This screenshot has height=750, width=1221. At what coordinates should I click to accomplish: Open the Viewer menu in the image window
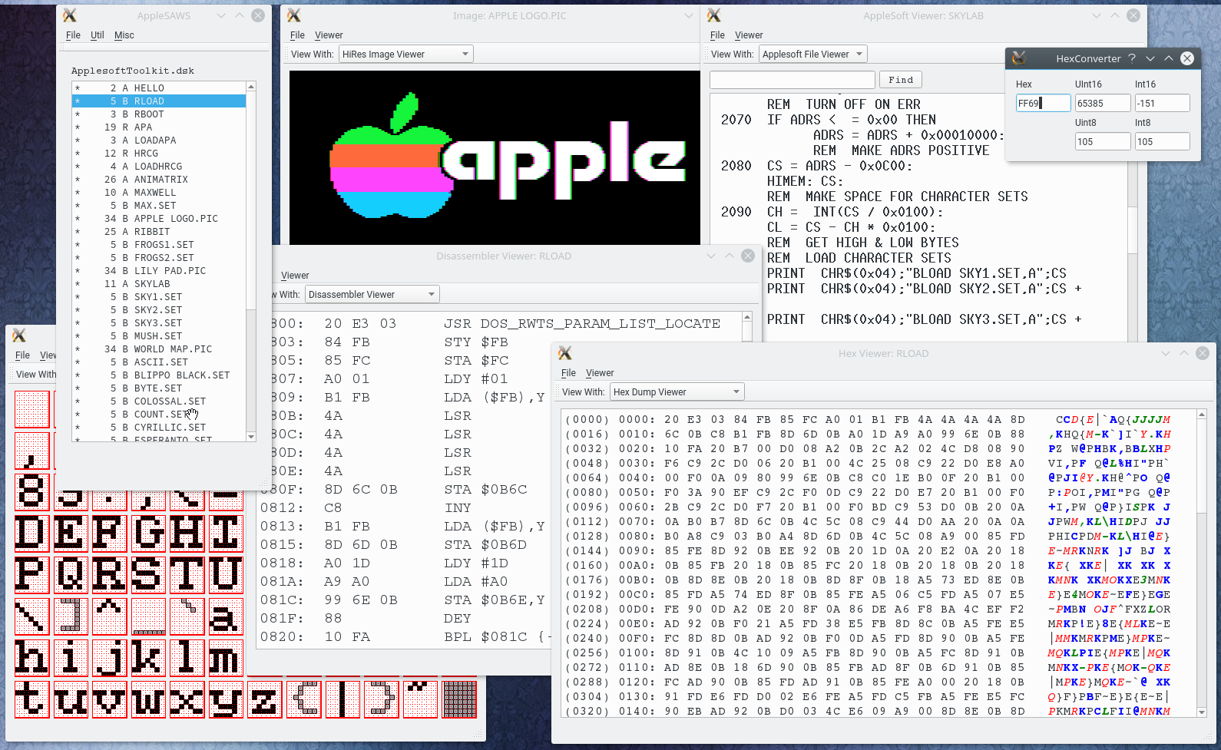329,35
